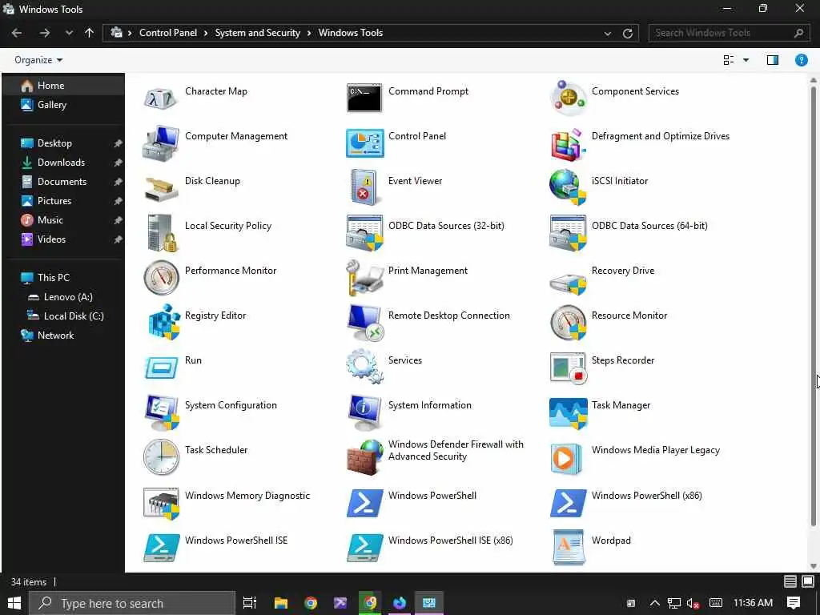Screen dimensions: 820x615
Task: Select the Performance Monitor icon
Action: pos(161,278)
